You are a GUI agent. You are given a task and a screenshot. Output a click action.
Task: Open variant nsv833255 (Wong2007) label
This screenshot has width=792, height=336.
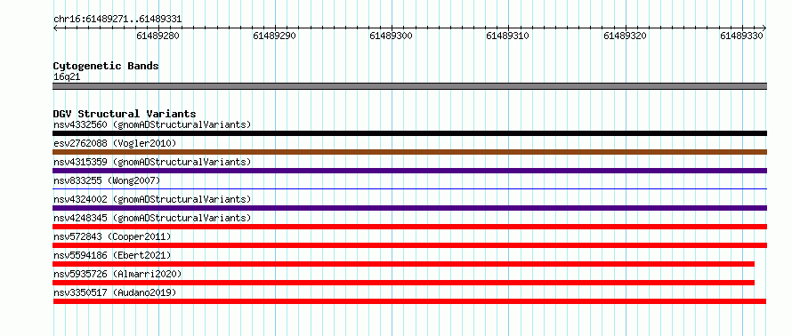107,180
